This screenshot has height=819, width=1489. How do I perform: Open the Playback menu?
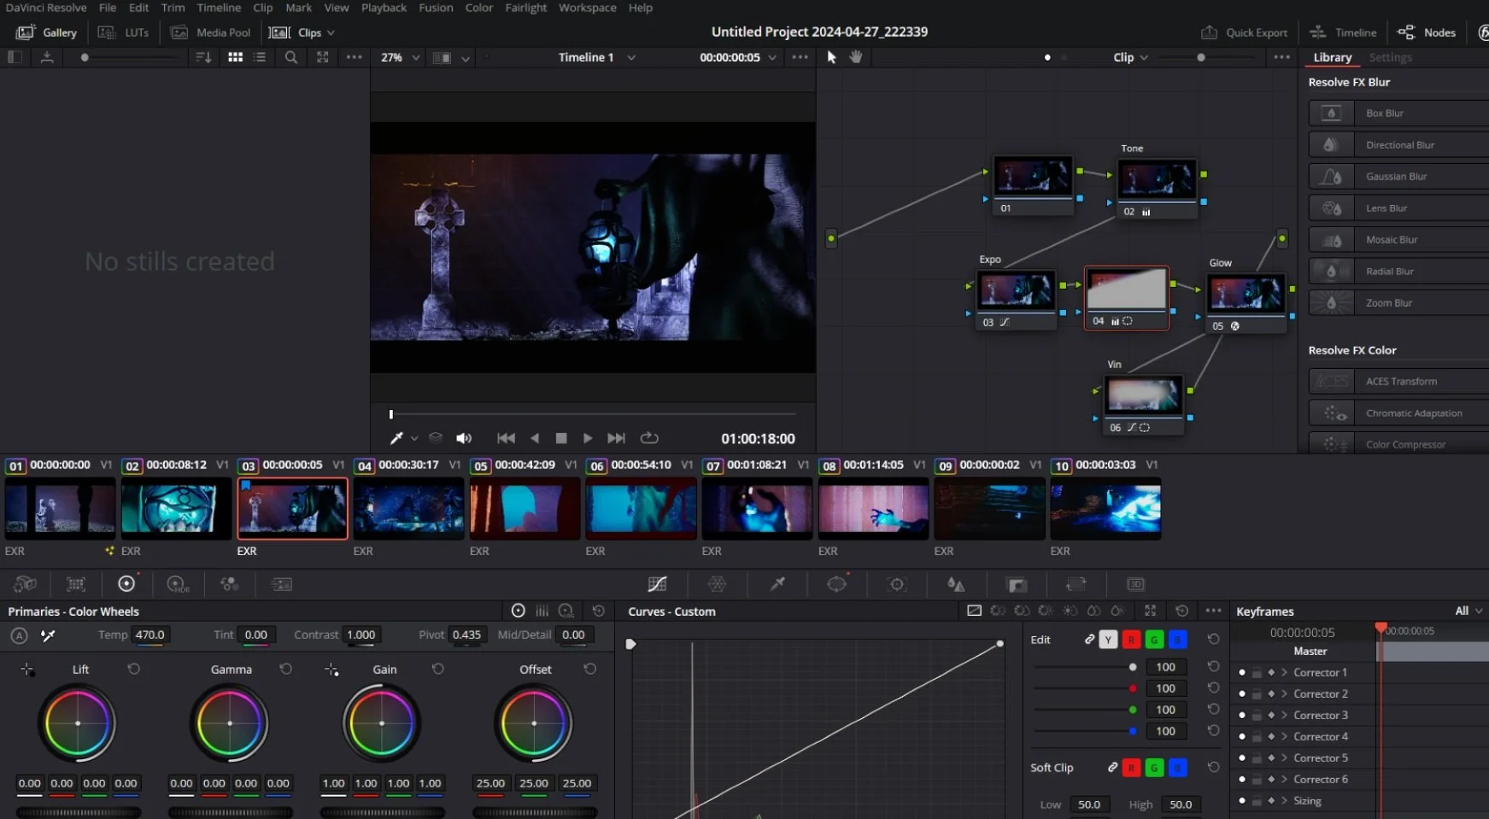click(x=384, y=8)
